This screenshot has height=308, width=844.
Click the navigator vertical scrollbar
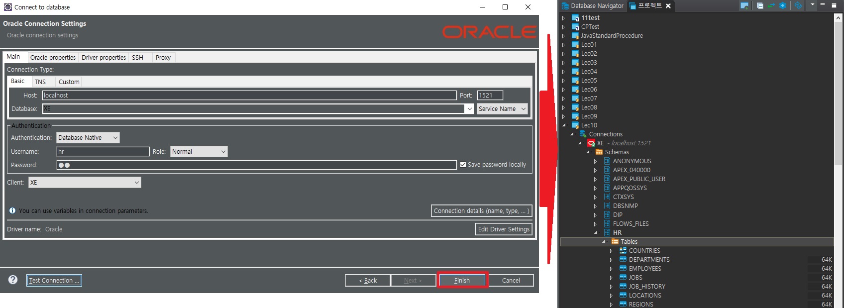coord(838,95)
